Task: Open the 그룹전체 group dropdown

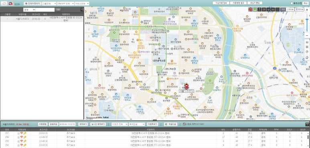Action: pos(49,4)
